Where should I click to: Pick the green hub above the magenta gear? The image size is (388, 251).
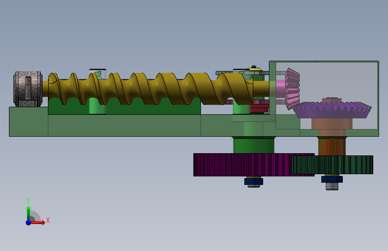click(x=254, y=146)
